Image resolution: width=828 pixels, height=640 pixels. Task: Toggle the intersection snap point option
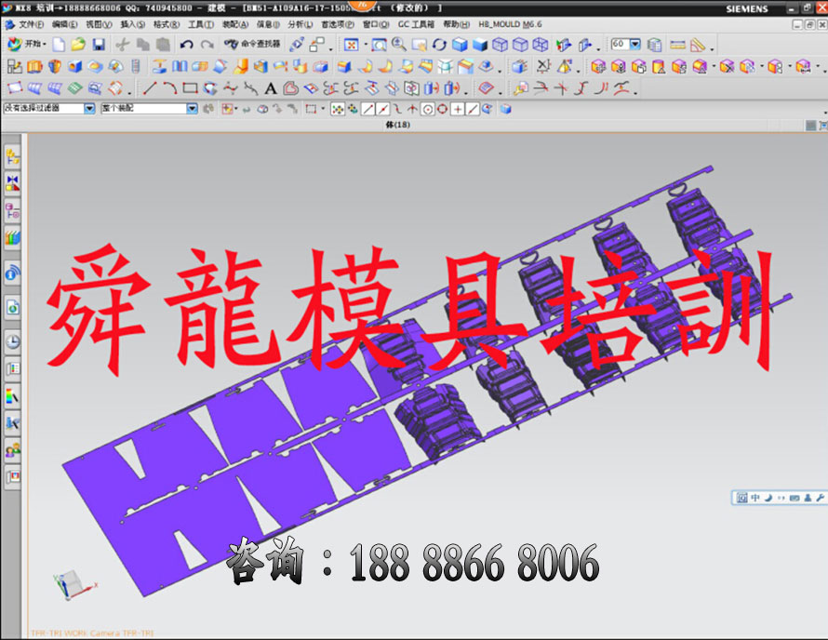[x=458, y=109]
